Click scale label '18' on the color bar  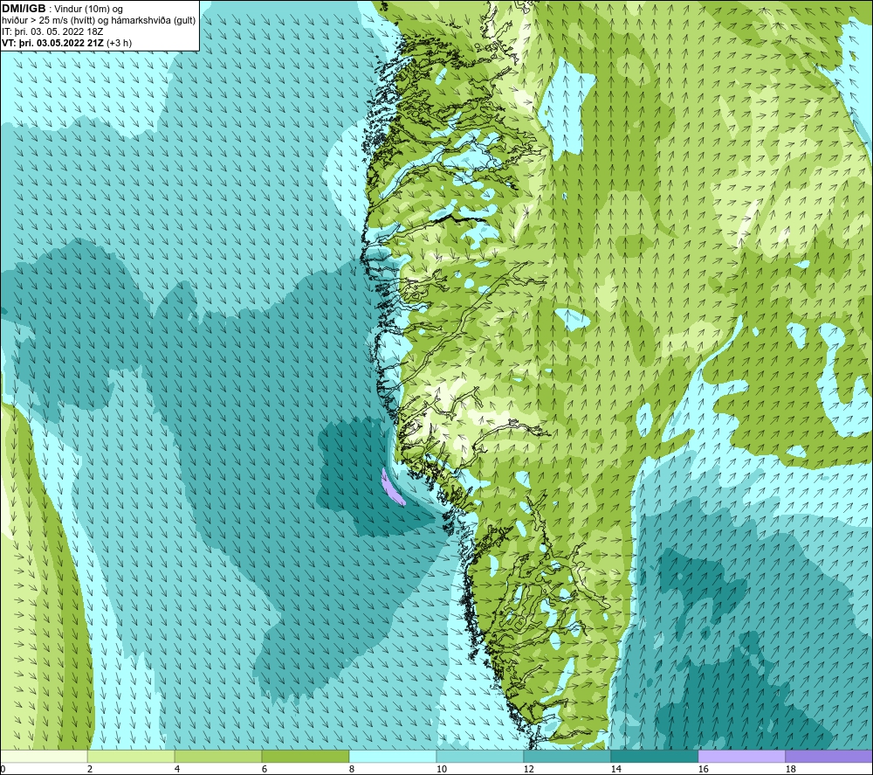(x=791, y=770)
